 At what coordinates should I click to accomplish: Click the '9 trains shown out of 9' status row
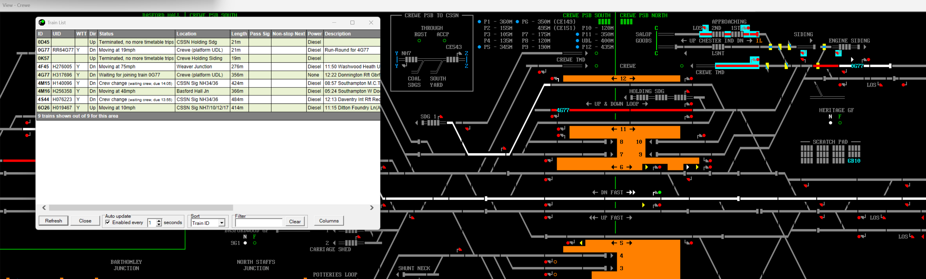click(209, 116)
